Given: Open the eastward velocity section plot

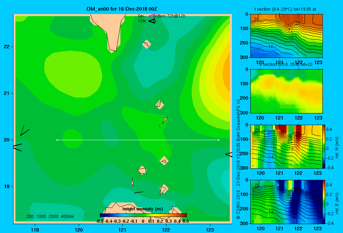Looking at the screenshot, I should tap(286, 201).
